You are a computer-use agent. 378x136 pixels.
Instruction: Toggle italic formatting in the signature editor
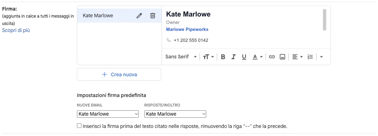[233, 57]
